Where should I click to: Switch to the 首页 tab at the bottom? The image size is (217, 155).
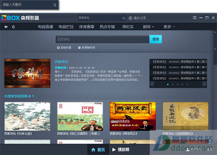[98, 150]
